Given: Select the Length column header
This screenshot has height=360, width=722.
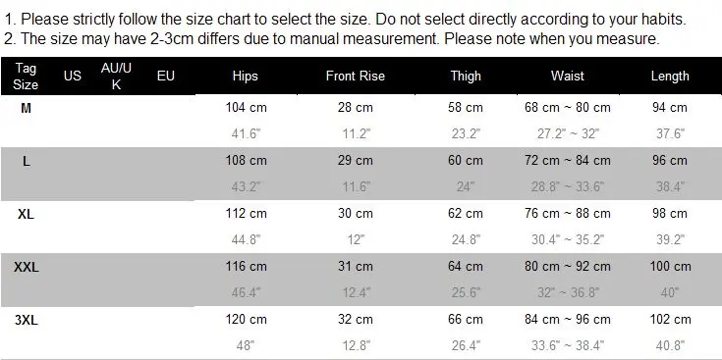Looking at the screenshot, I should (x=670, y=76).
